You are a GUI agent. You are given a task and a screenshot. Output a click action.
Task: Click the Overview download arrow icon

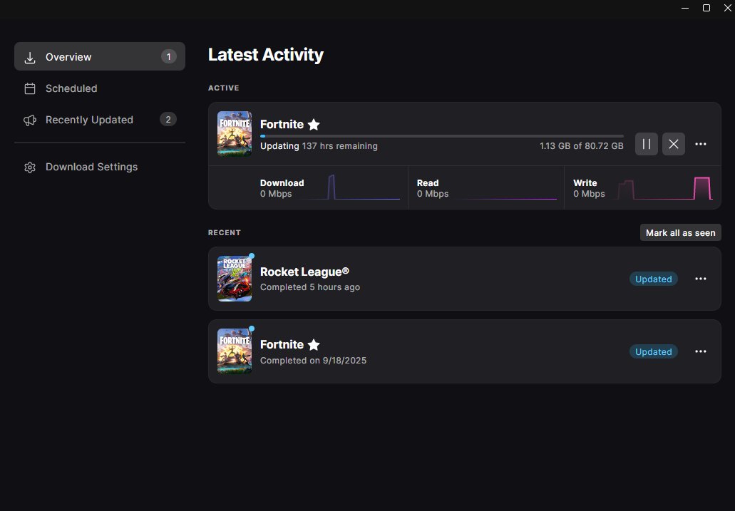30,57
